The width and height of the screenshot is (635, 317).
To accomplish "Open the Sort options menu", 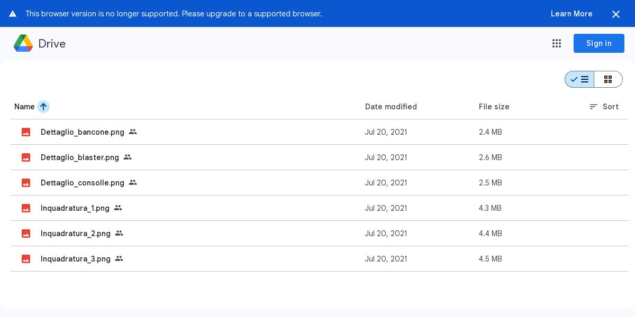I will 604,107.
